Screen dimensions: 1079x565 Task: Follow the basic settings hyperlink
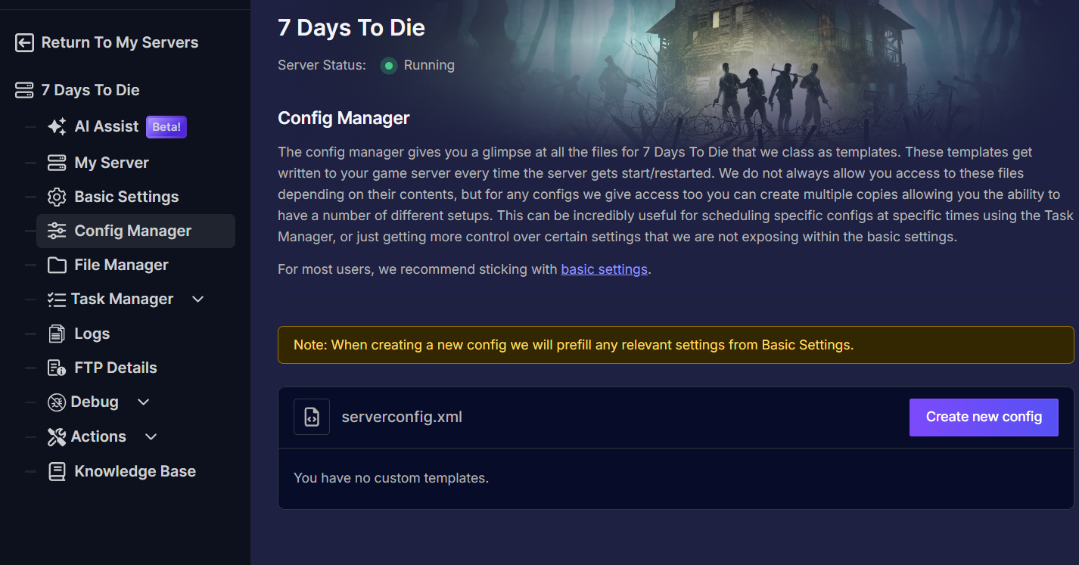click(x=604, y=269)
